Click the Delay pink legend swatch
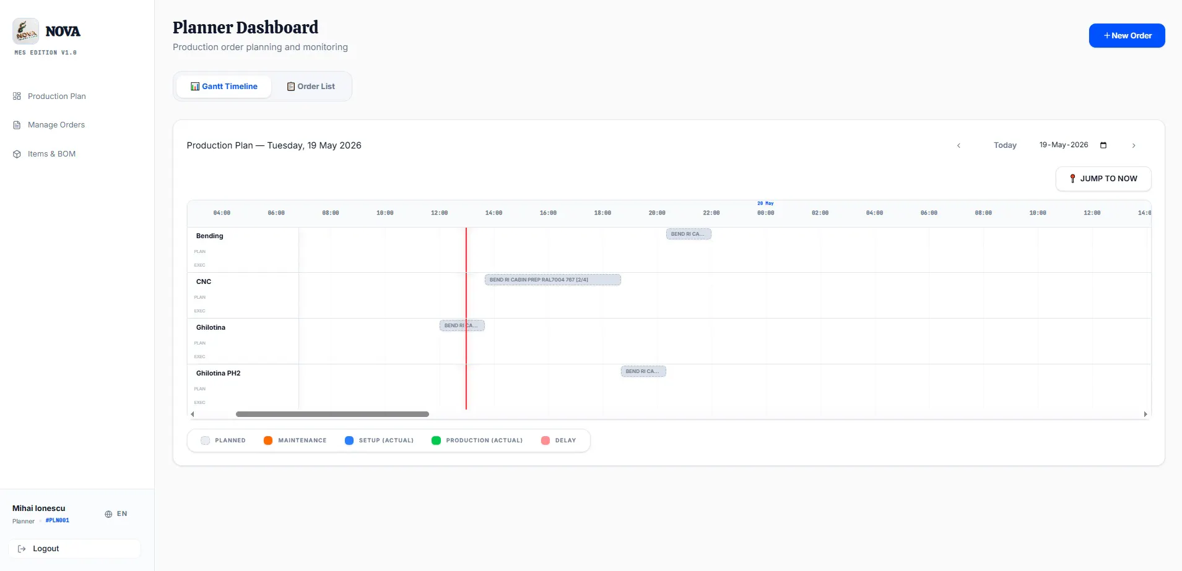The width and height of the screenshot is (1182, 571). pos(545,440)
